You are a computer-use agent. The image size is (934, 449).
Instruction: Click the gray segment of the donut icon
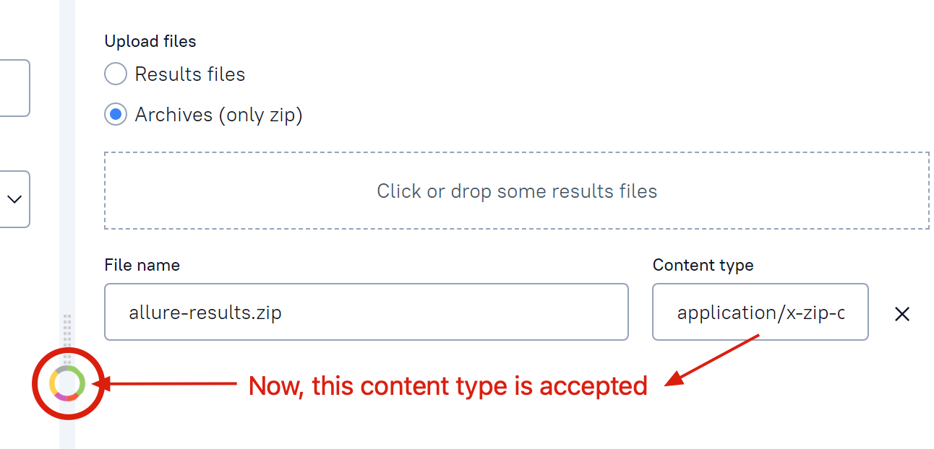(61, 369)
